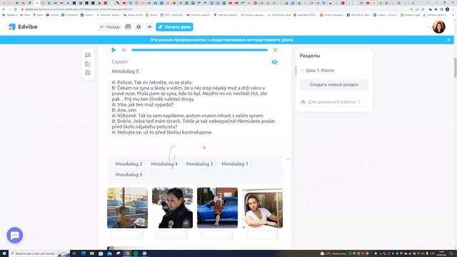This screenshot has height=257, width=457.
Task: Open the notes sidebar icon
Action: [x=88, y=73]
